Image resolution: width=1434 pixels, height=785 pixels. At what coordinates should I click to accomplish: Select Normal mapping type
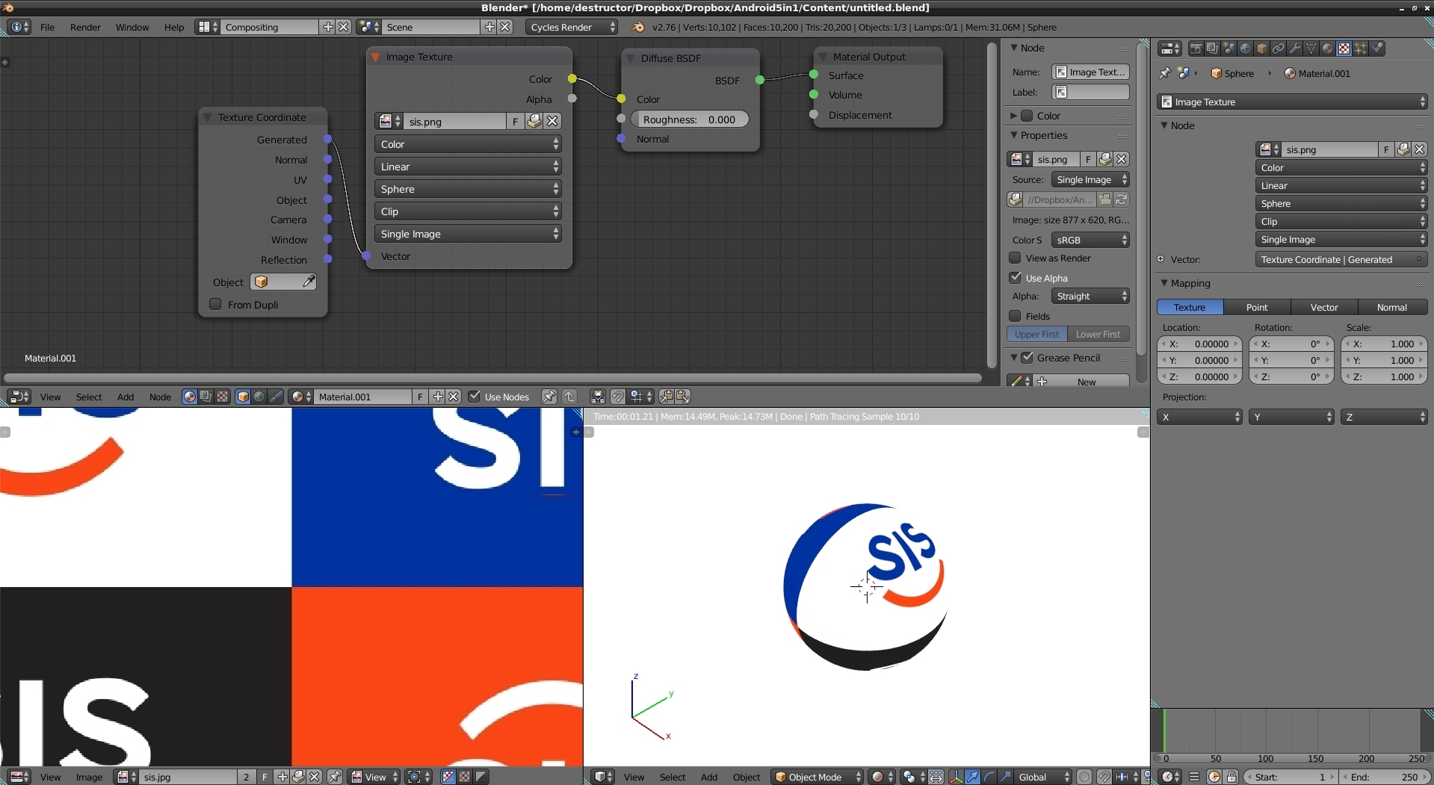click(x=1392, y=307)
